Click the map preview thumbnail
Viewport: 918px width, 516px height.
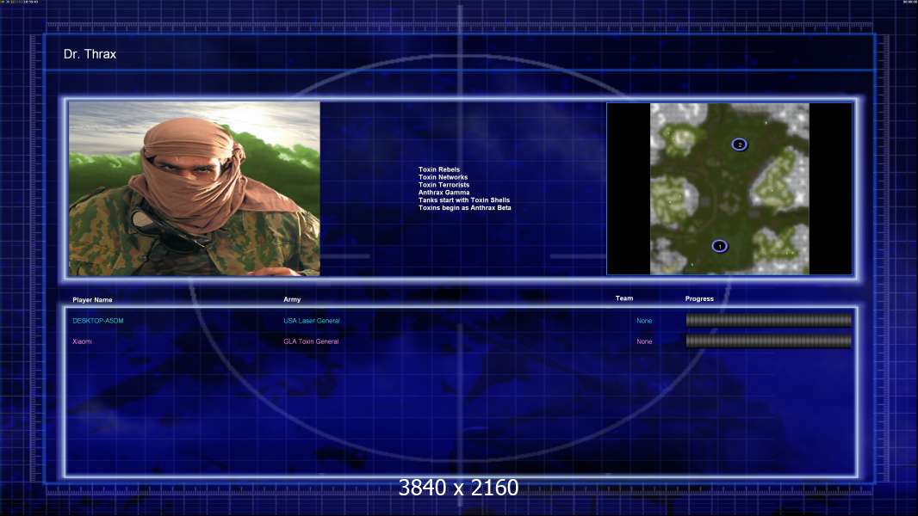click(x=729, y=188)
